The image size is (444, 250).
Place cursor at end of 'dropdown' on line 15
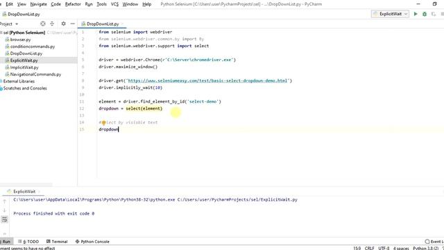click(x=119, y=129)
